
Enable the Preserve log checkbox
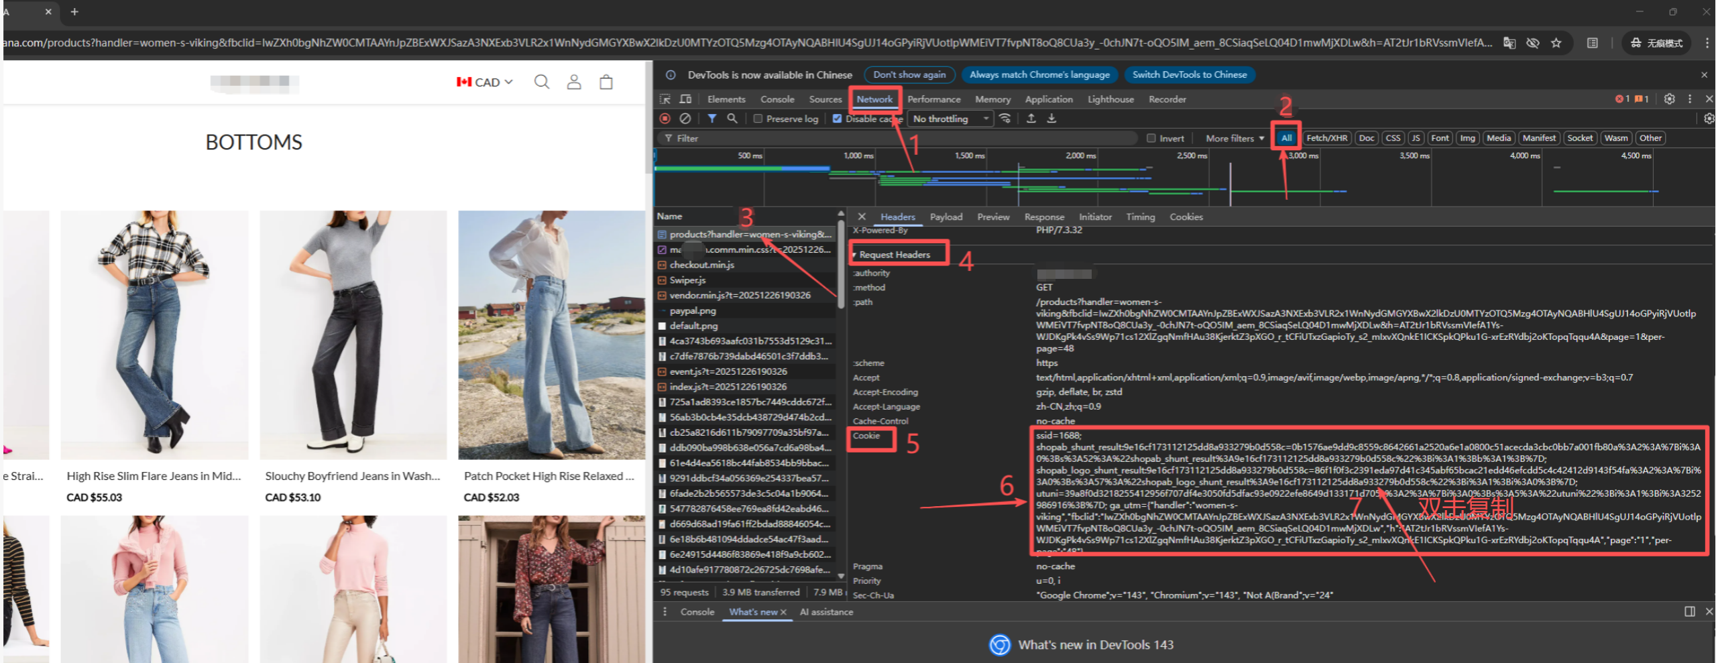[758, 119]
